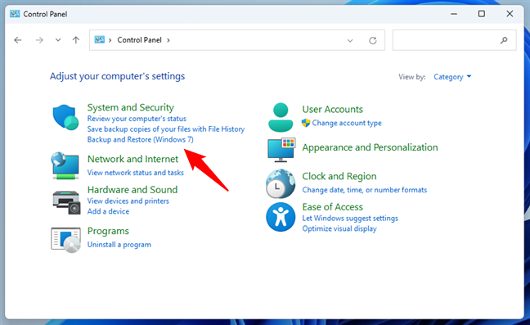
Task: Close the Control Panel window
Action: pos(510,14)
